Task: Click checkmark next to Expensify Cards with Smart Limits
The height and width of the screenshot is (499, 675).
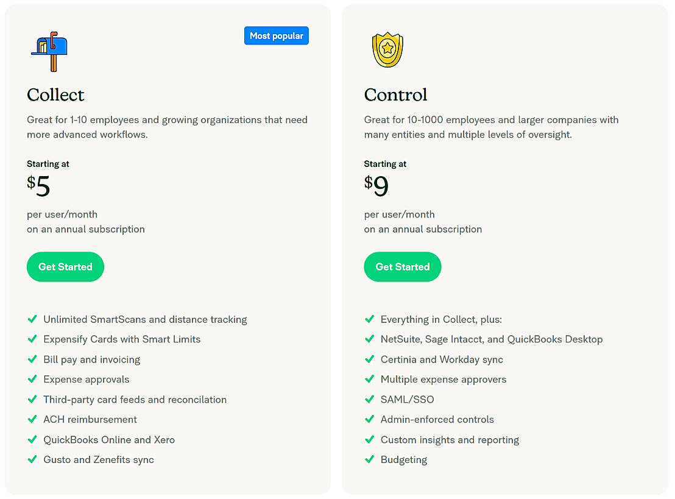Action: coord(32,339)
